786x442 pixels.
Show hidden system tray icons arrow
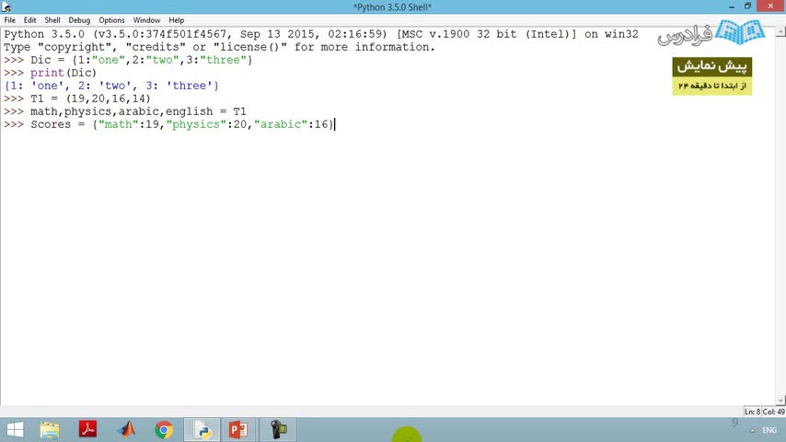click(753, 430)
